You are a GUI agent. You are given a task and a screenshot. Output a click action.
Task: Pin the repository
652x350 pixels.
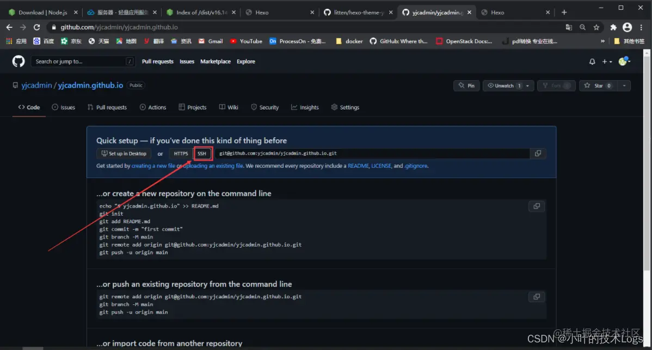[x=466, y=85]
